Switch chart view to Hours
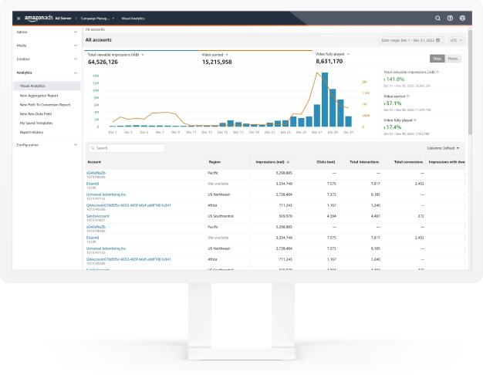 click(453, 58)
